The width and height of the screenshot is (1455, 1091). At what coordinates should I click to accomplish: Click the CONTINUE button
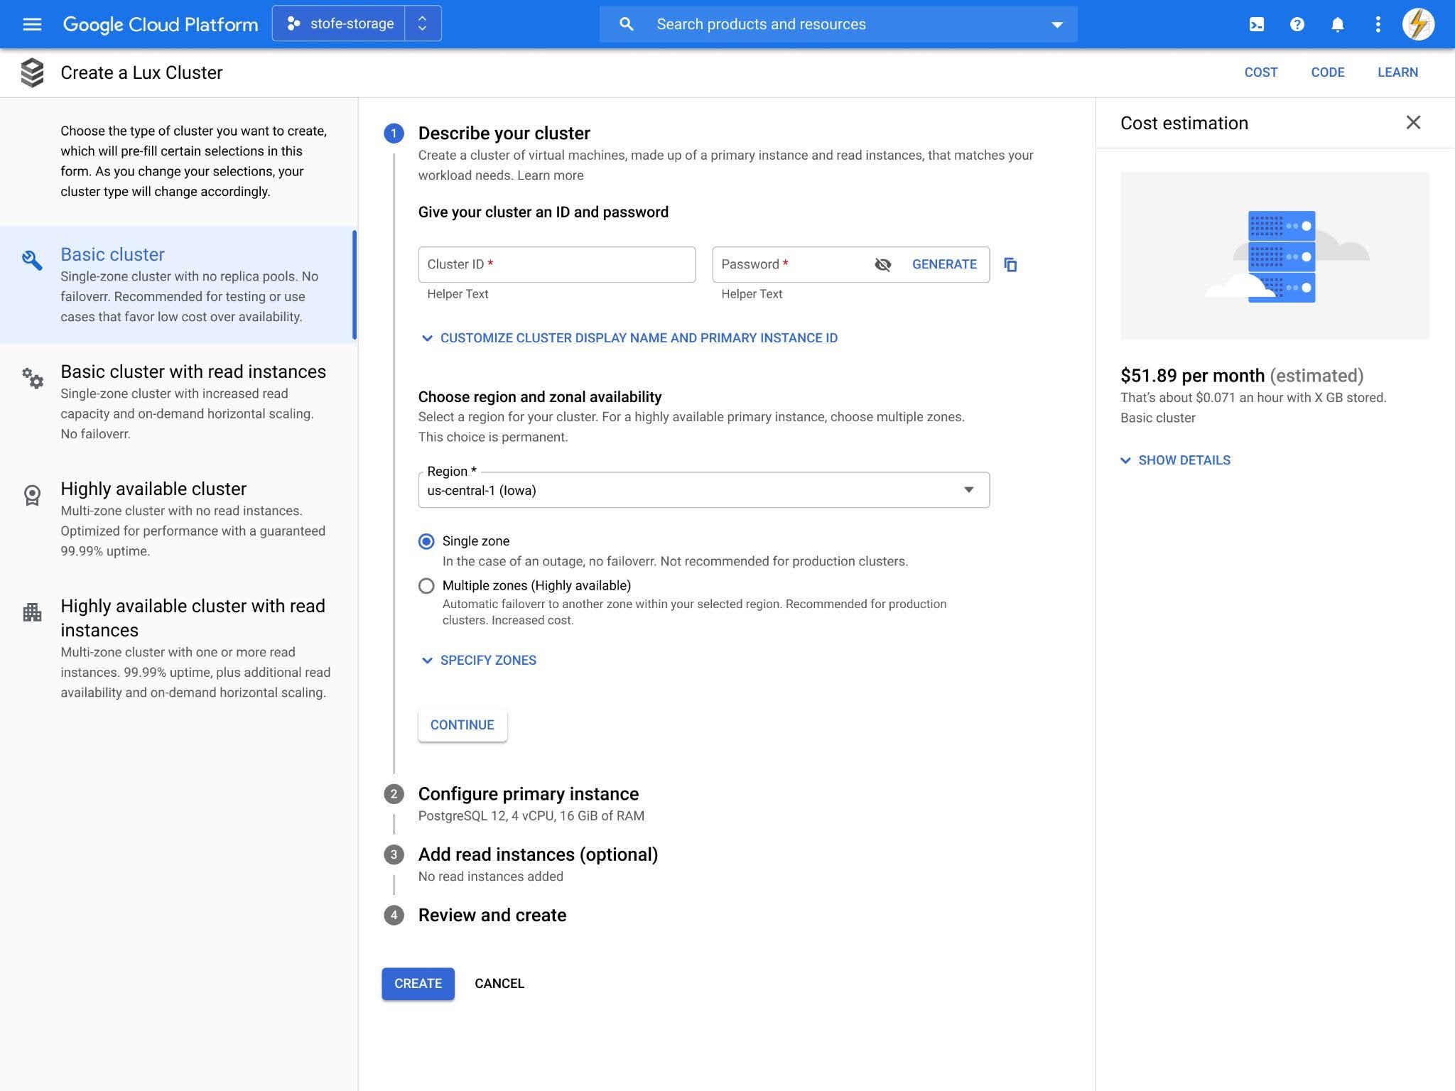463,725
